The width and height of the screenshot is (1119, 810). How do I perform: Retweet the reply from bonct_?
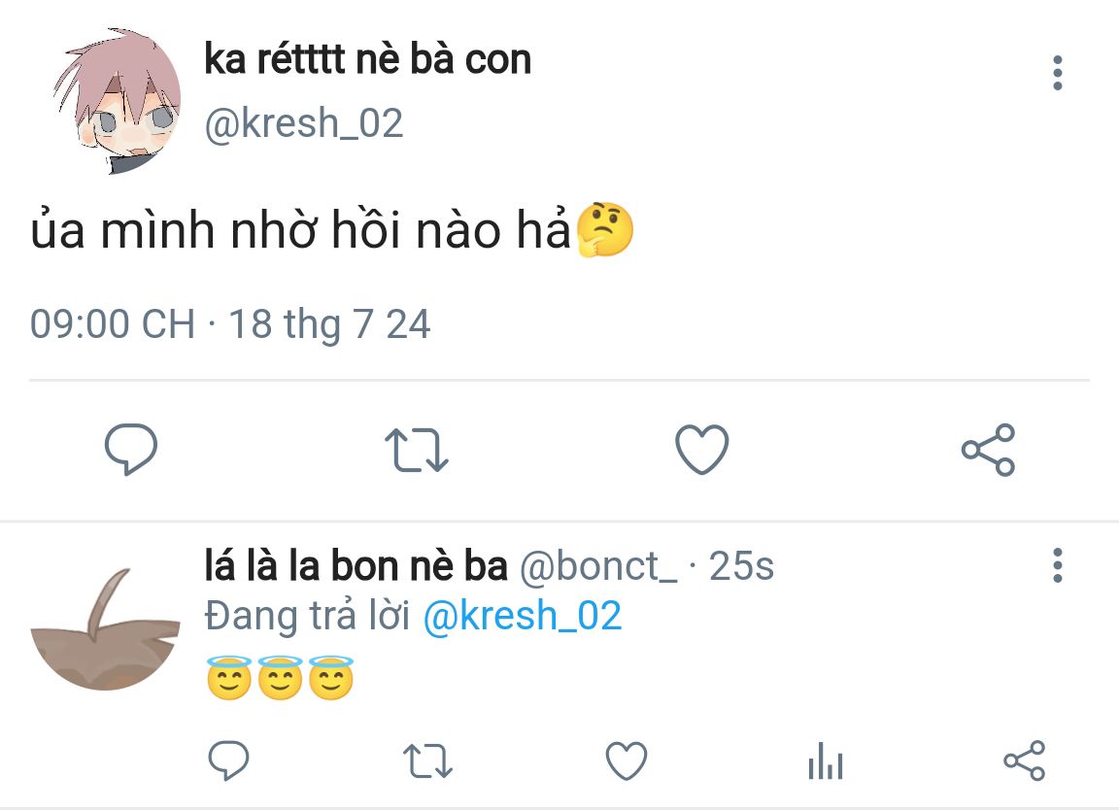point(427,761)
